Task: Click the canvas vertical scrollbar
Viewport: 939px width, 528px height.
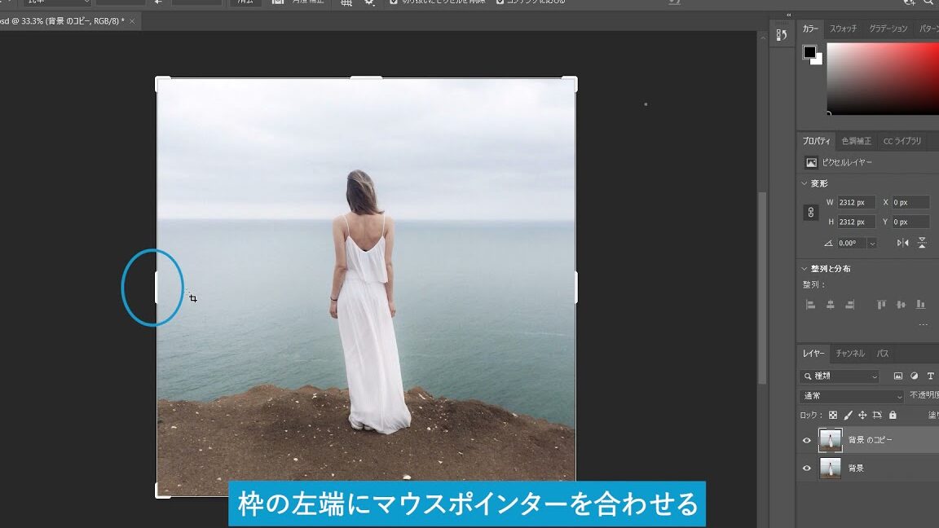Action: point(762,288)
